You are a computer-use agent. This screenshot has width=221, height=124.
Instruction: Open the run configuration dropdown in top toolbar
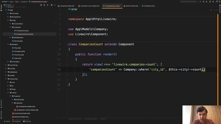tap(189, 1)
